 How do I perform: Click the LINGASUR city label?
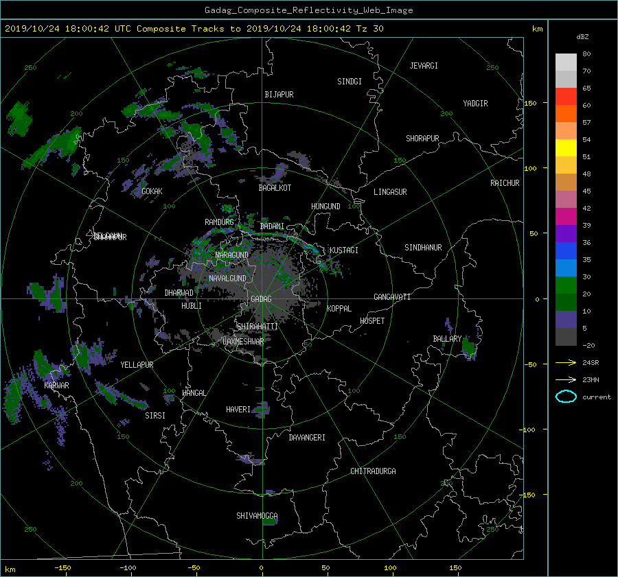coord(390,192)
